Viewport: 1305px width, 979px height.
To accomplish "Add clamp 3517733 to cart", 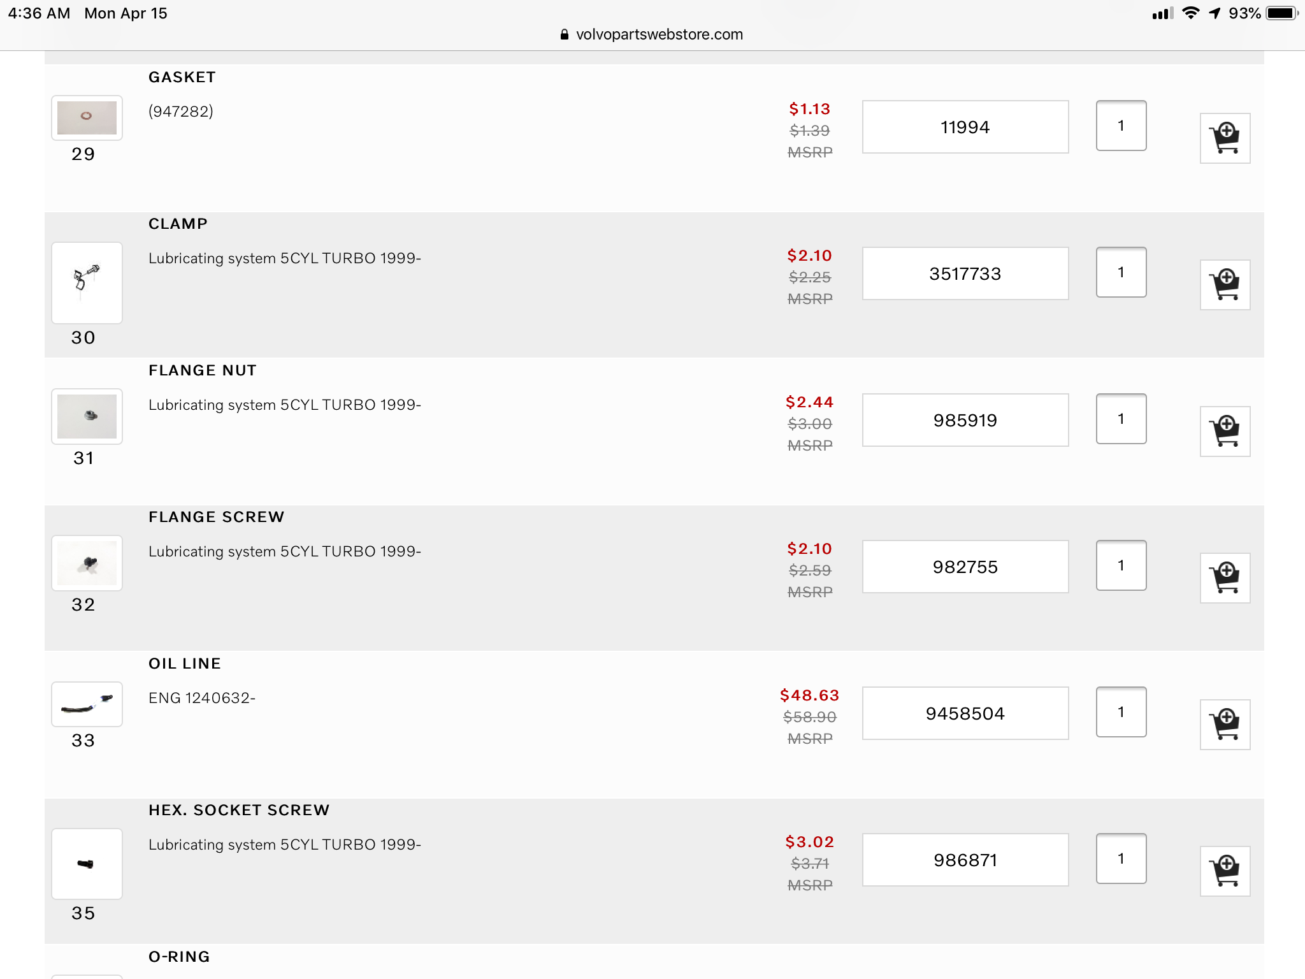I will (1225, 285).
